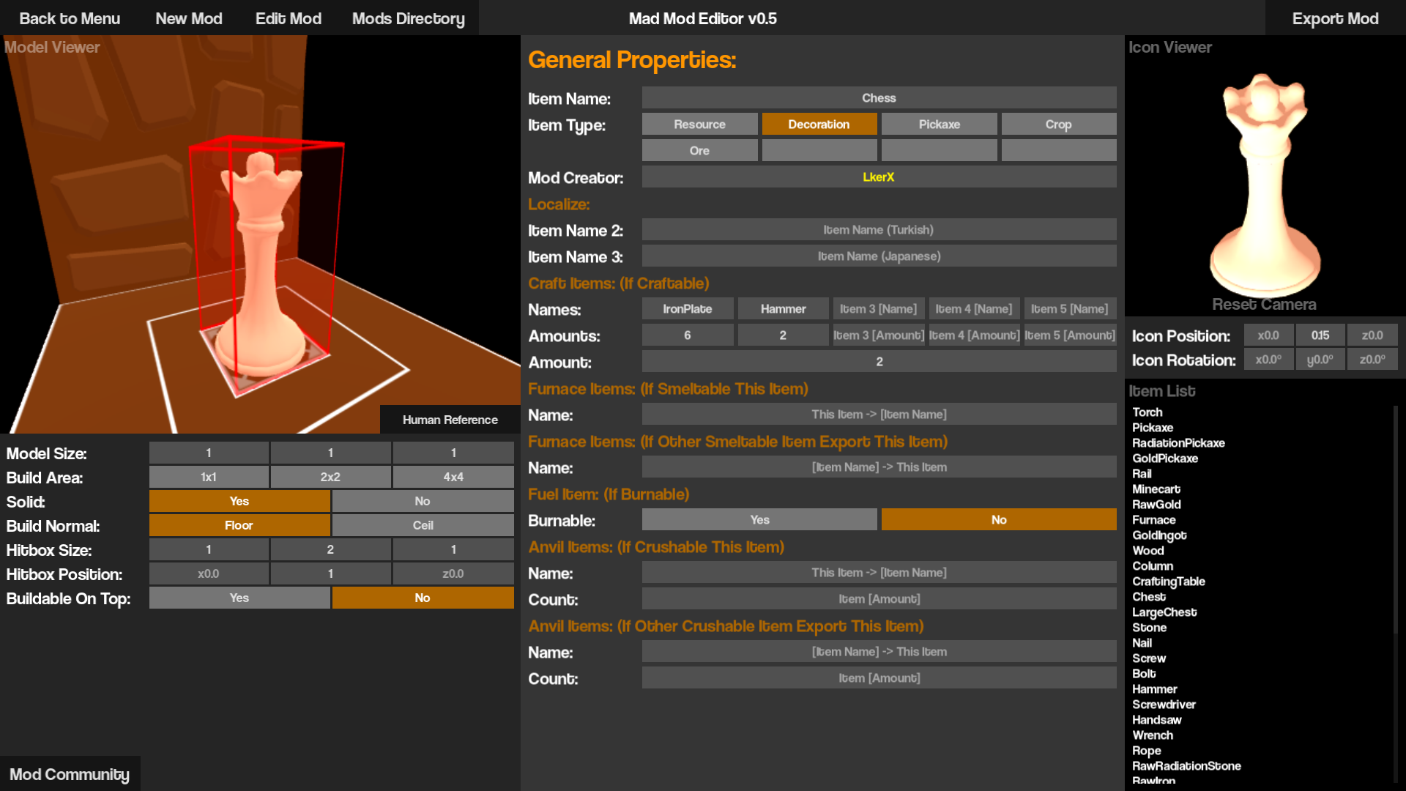Screen dimensions: 1406x791
Task: Select the Pickaxe item type
Action: click(x=939, y=125)
